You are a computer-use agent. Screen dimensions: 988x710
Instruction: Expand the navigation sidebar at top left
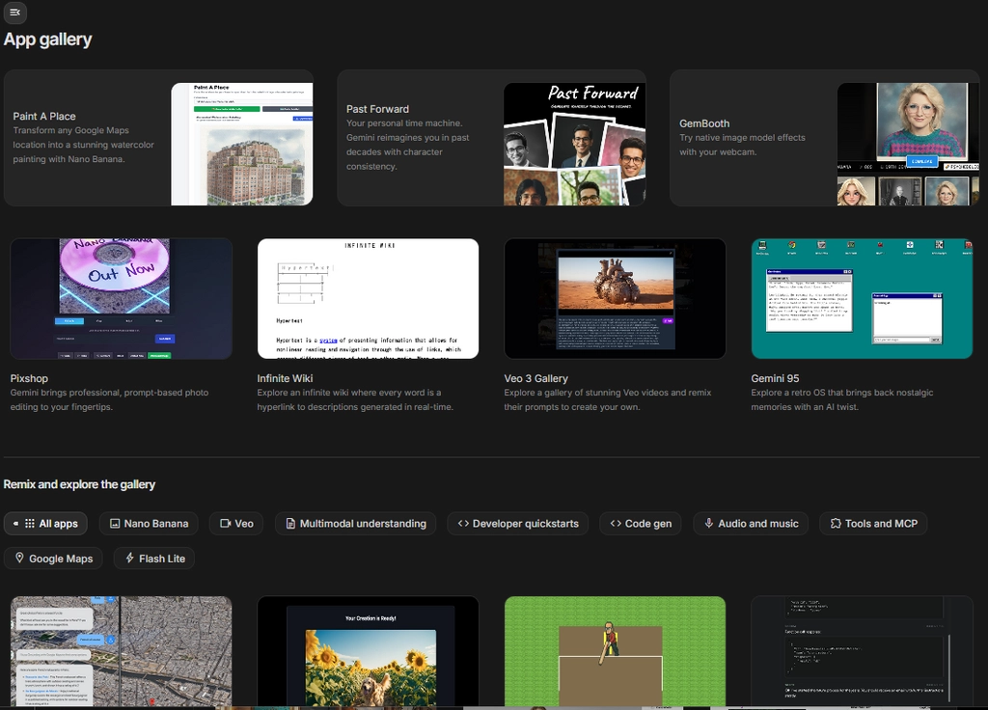[15, 14]
